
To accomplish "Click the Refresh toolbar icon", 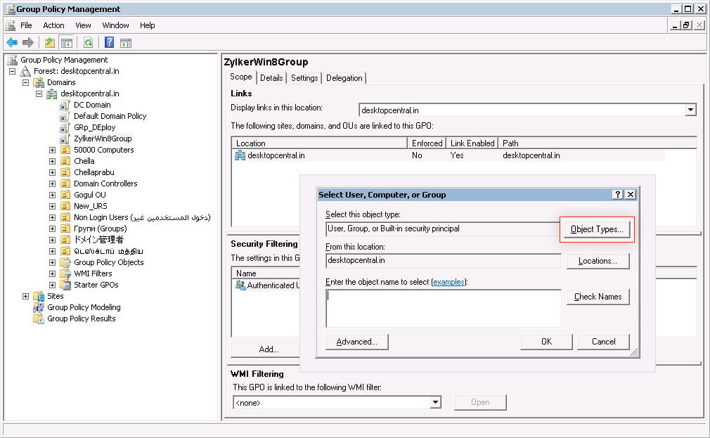I will 88,42.
